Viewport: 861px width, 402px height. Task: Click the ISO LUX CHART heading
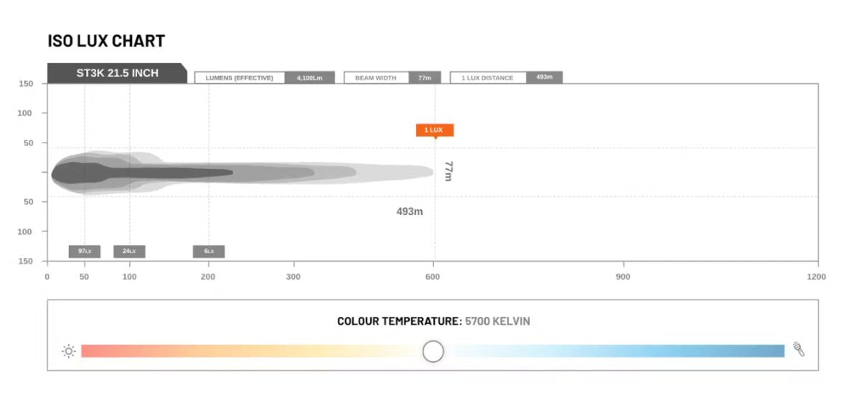[106, 41]
